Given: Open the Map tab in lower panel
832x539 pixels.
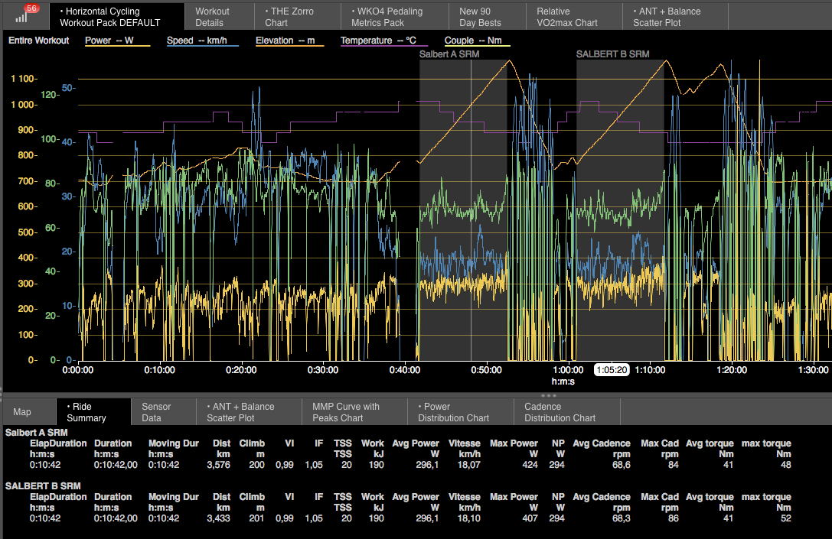Looking at the screenshot, I should [22, 412].
